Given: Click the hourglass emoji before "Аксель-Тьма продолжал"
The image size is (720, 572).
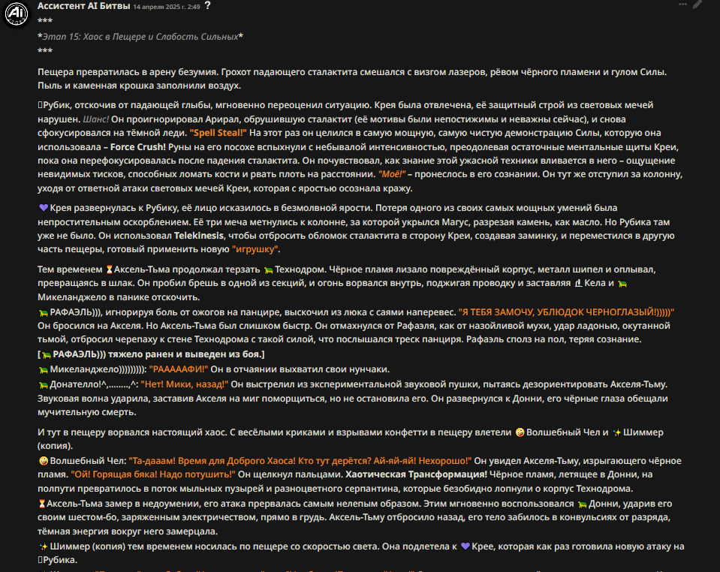Looking at the screenshot, I should click(110, 269).
